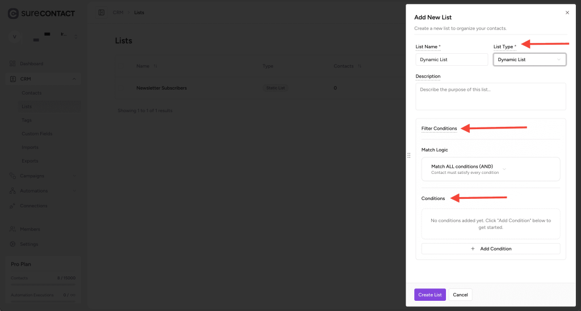Go to Contacts in CRM menu
The height and width of the screenshot is (311, 581).
31,93
